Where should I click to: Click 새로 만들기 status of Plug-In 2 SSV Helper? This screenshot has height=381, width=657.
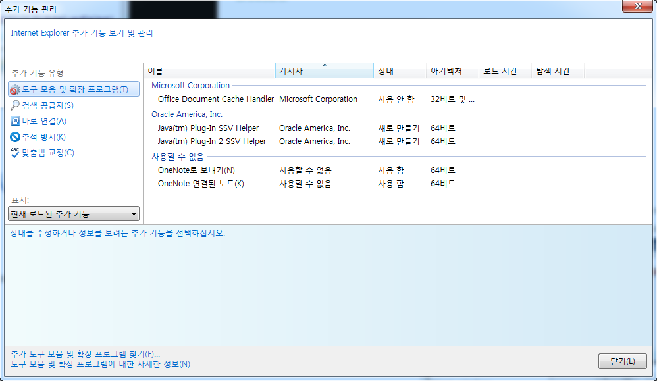click(x=398, y=141)
